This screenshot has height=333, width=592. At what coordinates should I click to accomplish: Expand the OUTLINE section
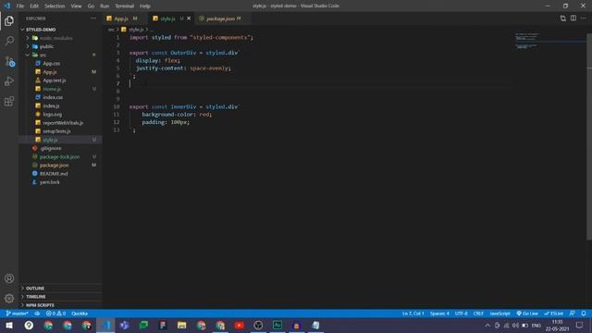click(x=60, y=288)
